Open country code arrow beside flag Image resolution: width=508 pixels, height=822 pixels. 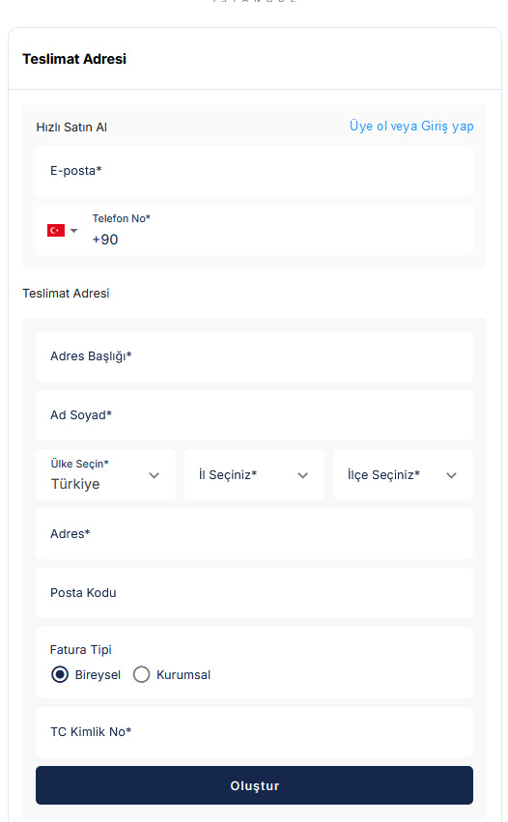click(74, 231)
